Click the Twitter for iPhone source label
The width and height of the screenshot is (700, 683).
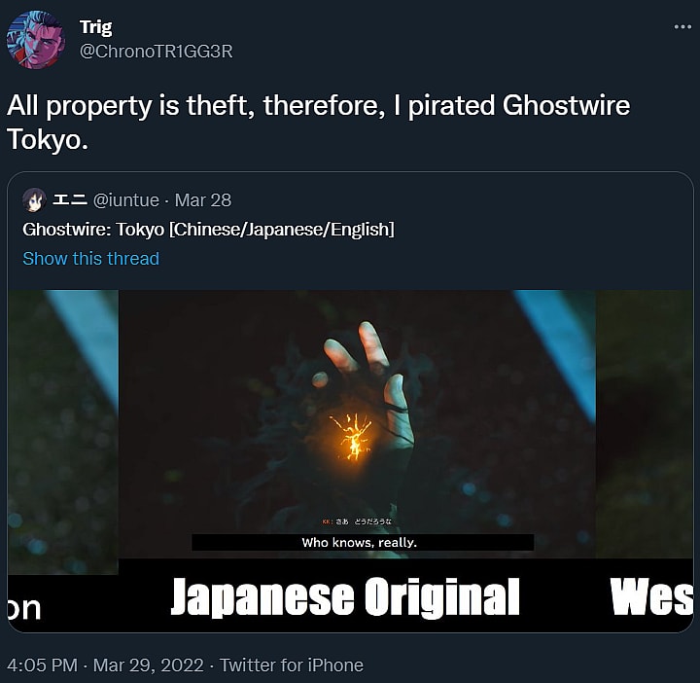(292, 665)
